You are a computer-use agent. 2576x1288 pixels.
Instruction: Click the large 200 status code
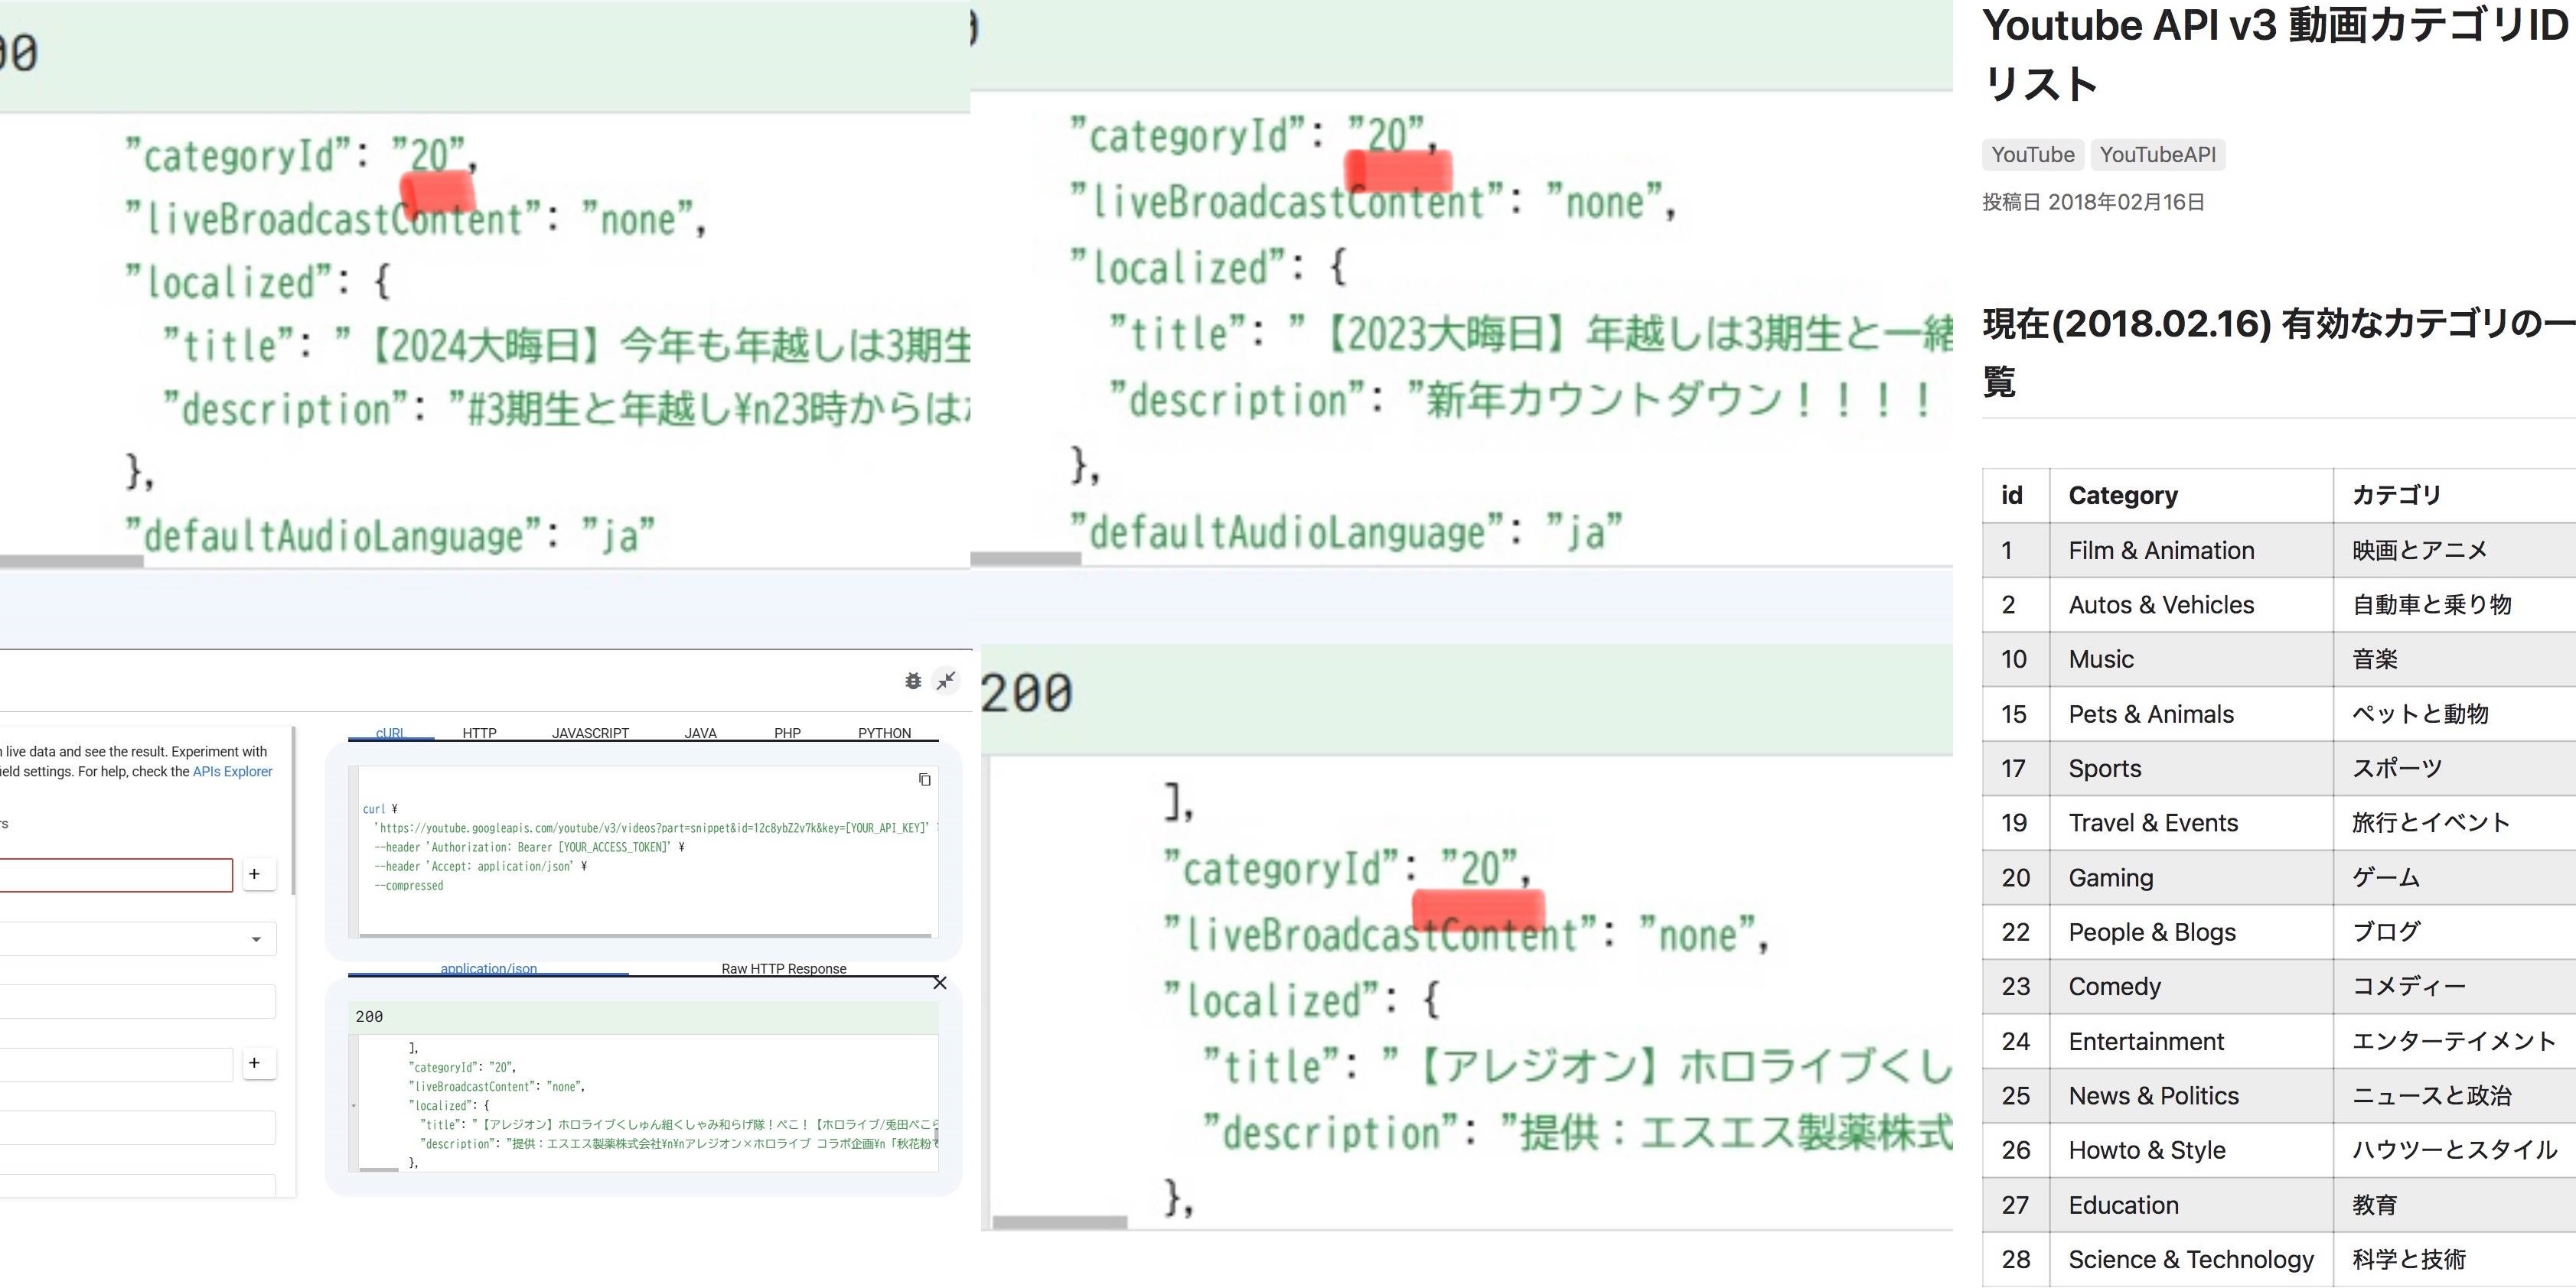click(x=1026, y=694)
